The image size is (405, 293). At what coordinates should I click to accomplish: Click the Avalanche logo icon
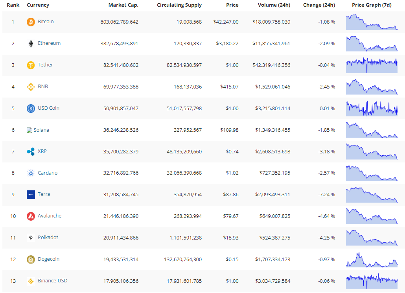tap(31, 216)
